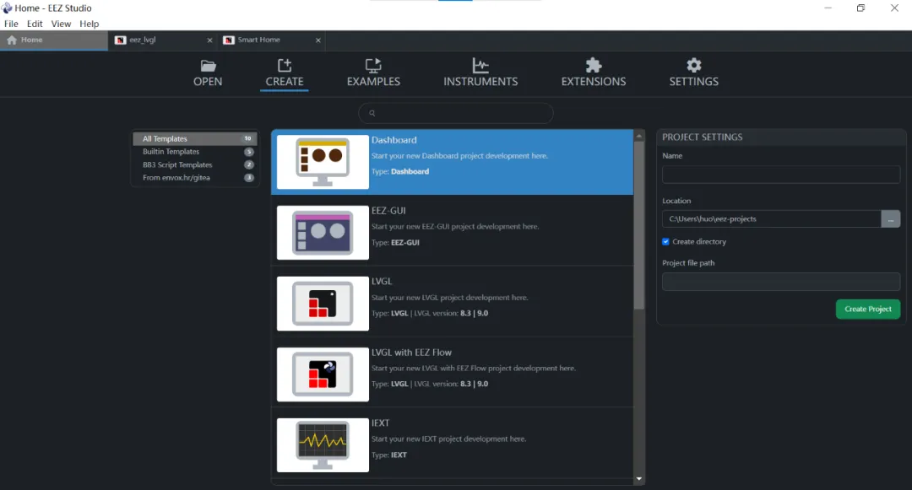Click the 'Dashboard' template title
The width and height of the screenshot is (912, 490).
pyautogui.click(x=394, y=140)
